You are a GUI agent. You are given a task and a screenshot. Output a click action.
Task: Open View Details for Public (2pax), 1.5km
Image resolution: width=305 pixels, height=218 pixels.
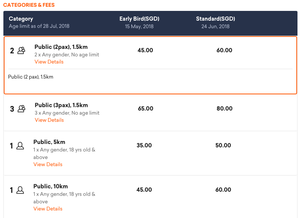pyautogui.click(x=49, y=62)
